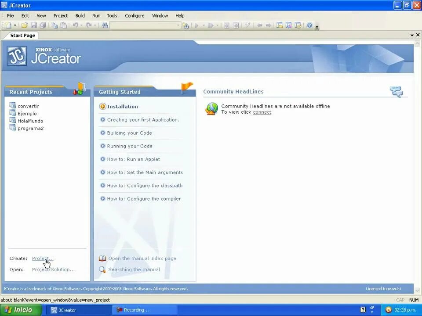Open the Run menu

coord(96,16)
